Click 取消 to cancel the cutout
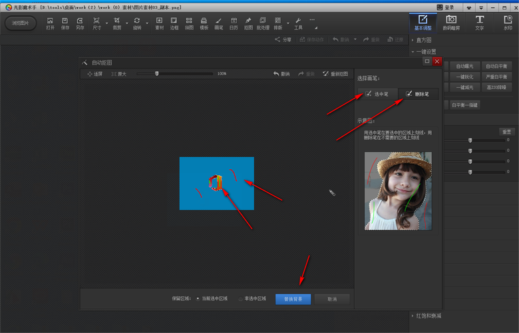Screen dimensions: 519x333 click(x=331, y=299)
